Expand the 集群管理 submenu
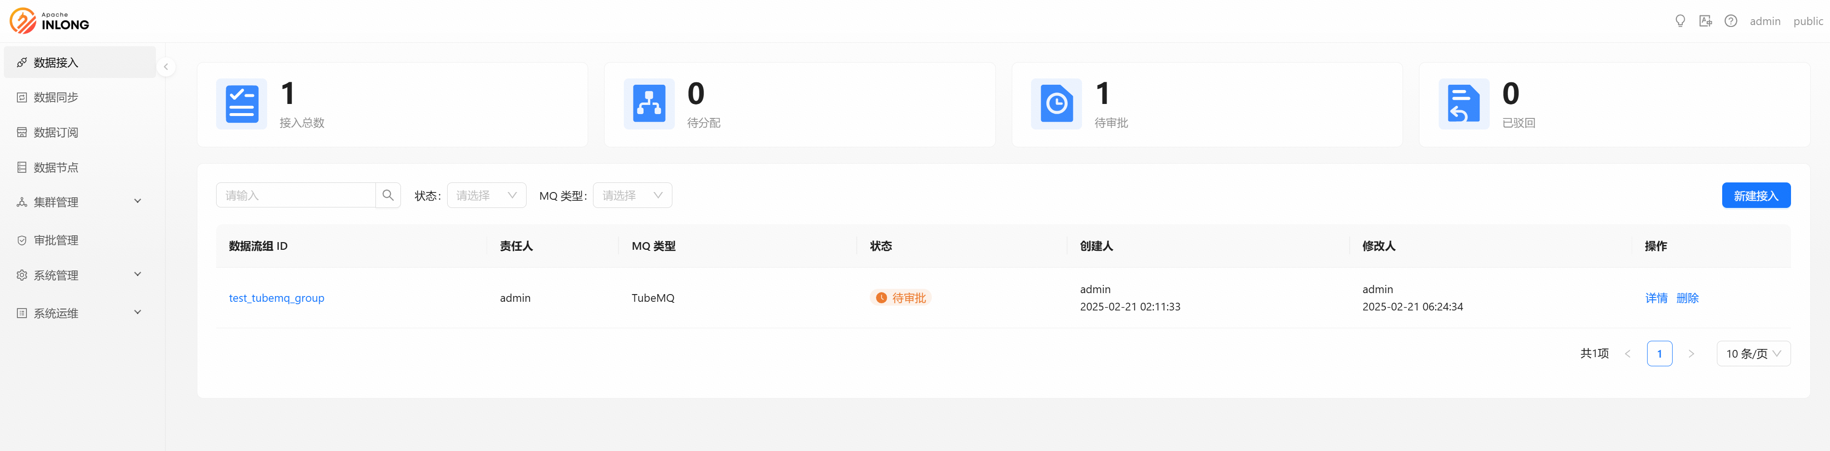Screen dimensions: 1830x451 [x=79, y=203]
